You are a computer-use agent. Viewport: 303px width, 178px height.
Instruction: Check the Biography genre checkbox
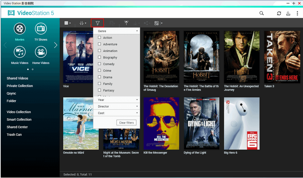coord(99,57)
